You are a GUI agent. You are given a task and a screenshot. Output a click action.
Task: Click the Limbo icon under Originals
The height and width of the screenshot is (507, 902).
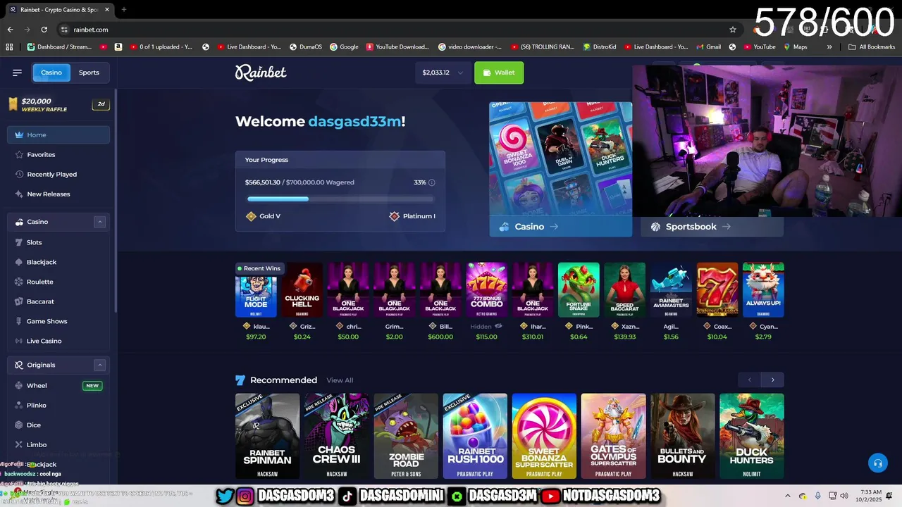point(19,445)
